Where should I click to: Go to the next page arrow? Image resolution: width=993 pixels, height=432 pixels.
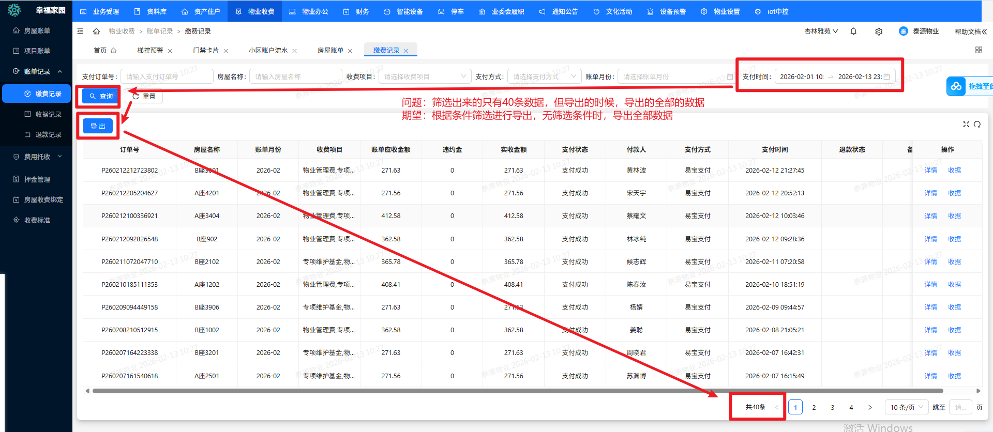click(870, 407)
